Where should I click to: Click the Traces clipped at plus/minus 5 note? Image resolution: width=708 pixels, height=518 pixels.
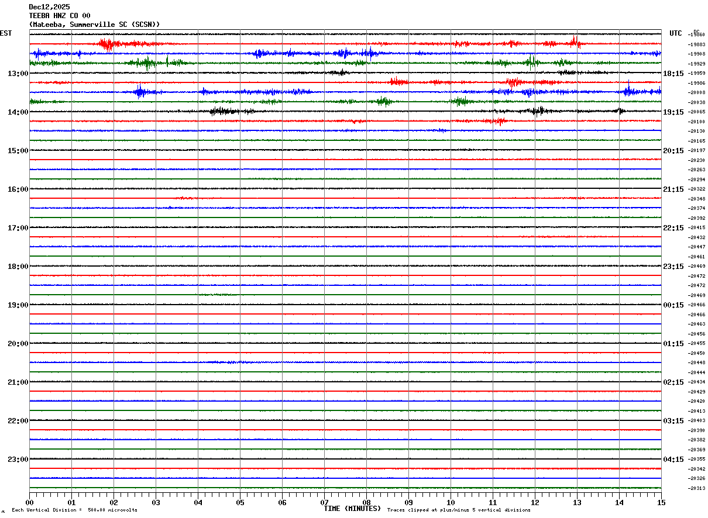[x=459, y=510]
